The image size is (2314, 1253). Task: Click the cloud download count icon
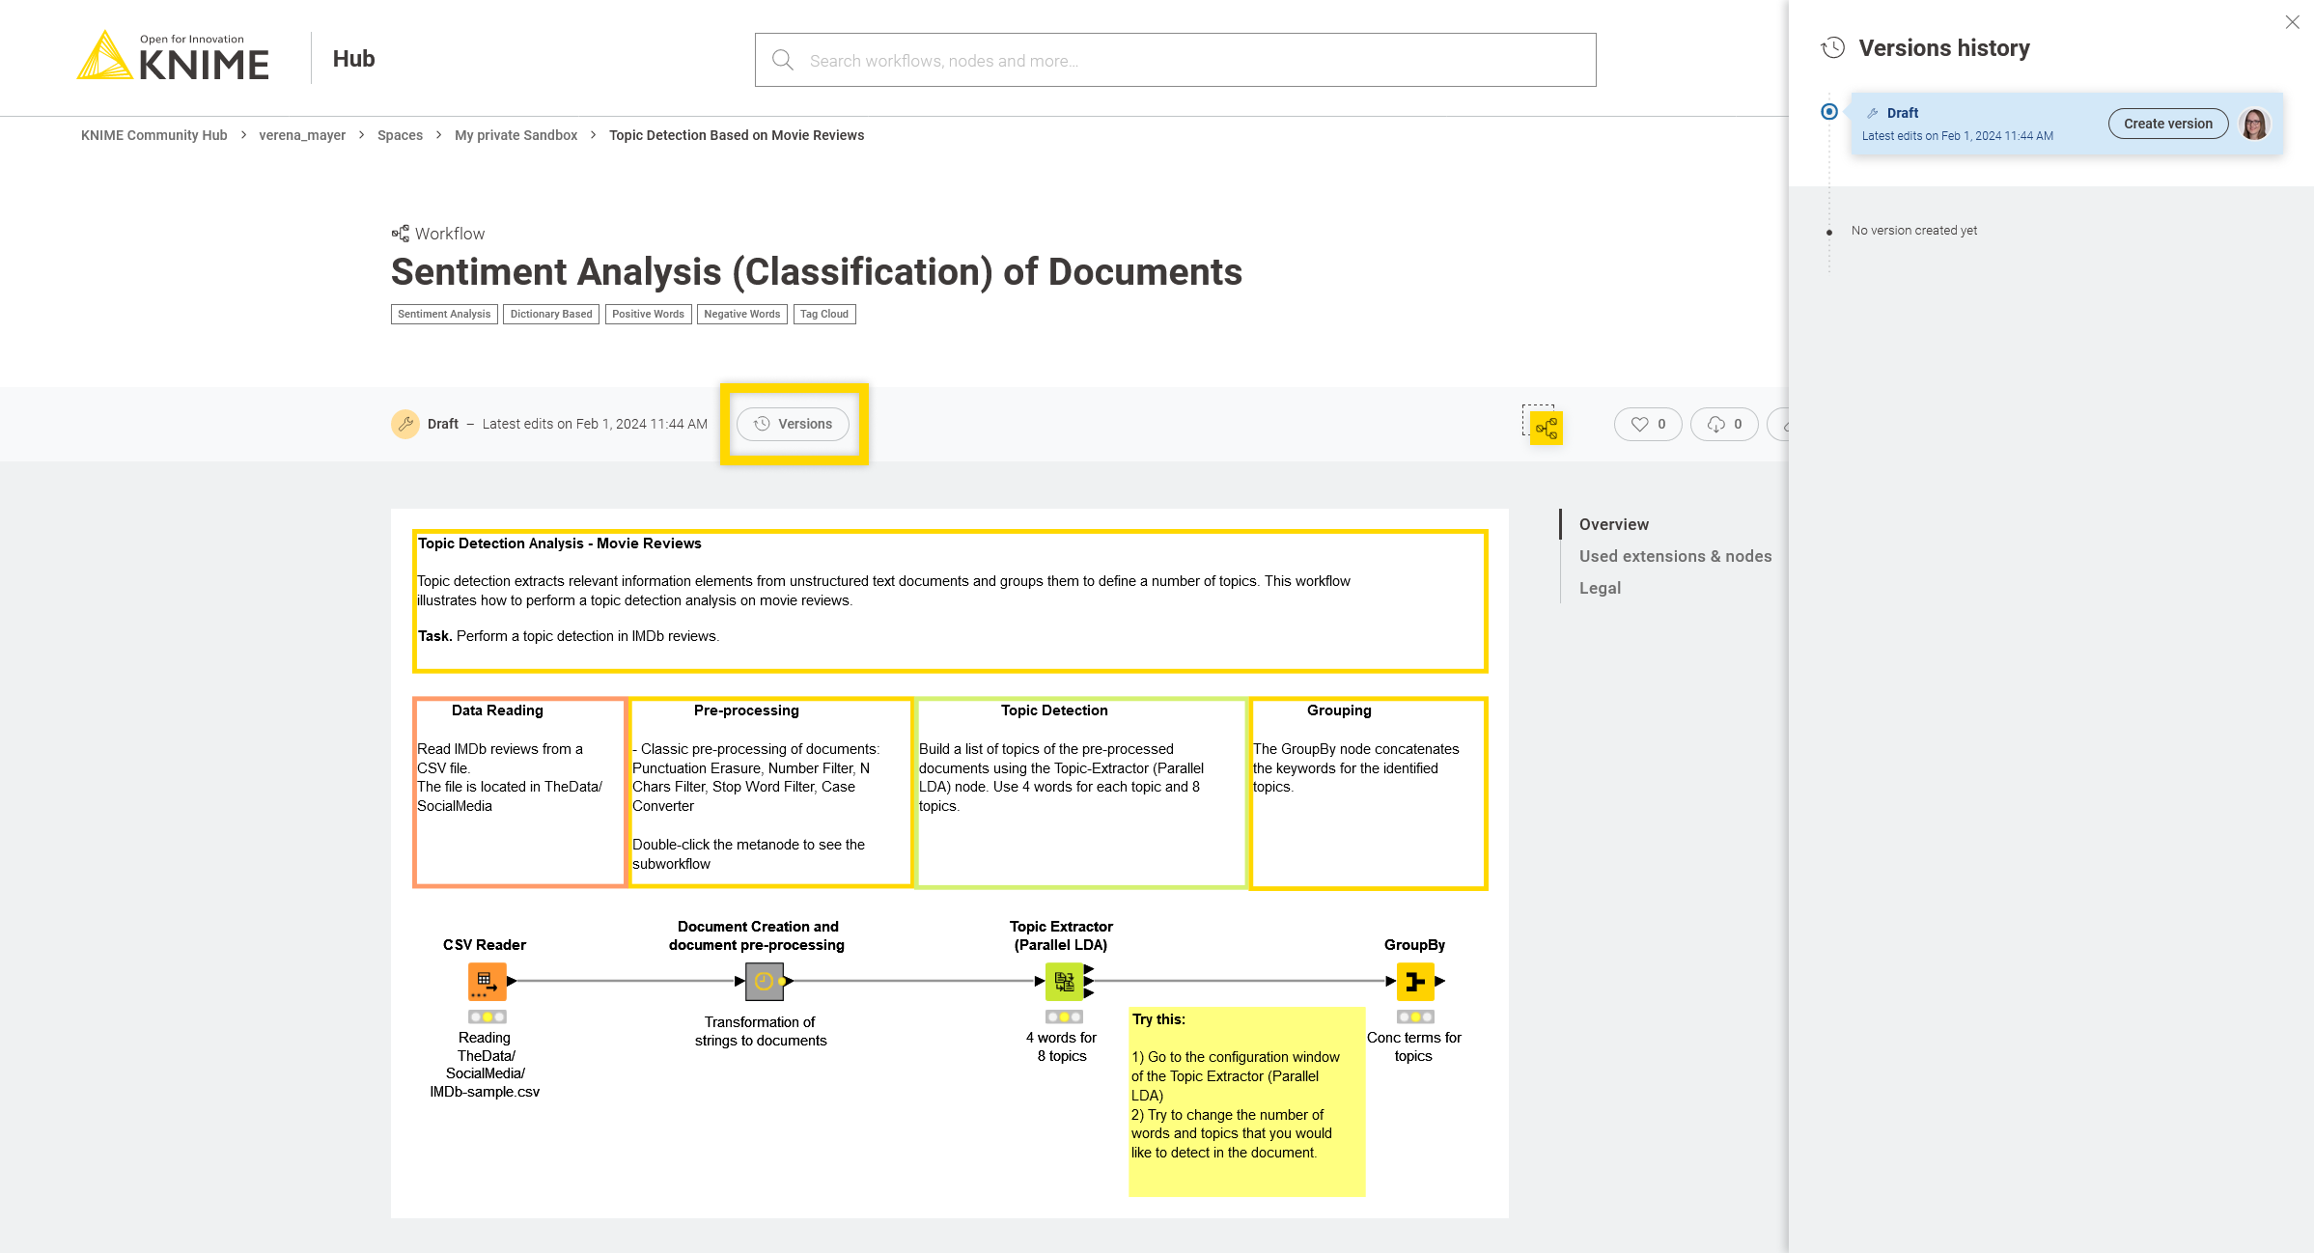pos(1715,424)
